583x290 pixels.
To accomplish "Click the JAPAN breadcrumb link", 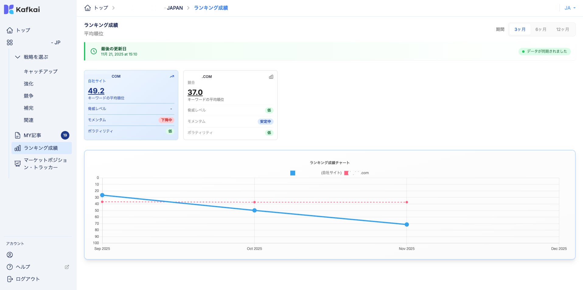I will coord(175,8).
